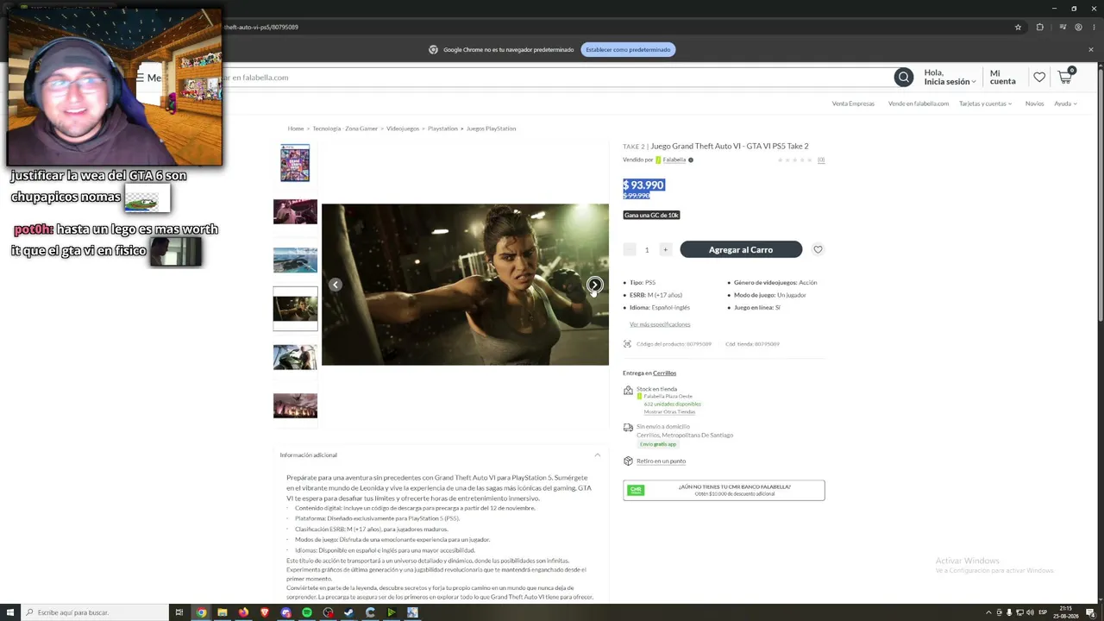Launch Firefox from the taskbar
The width and height of the screenshot is (1104, 621).
[x=243, y=612]
